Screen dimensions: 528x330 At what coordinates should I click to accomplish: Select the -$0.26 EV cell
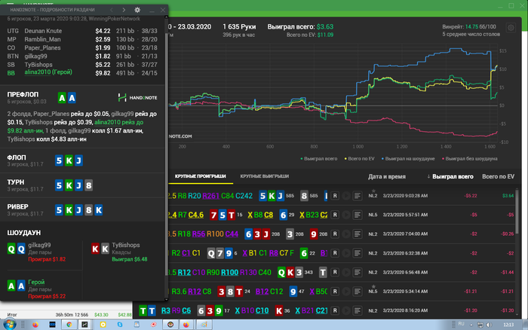tap(508, 234)
